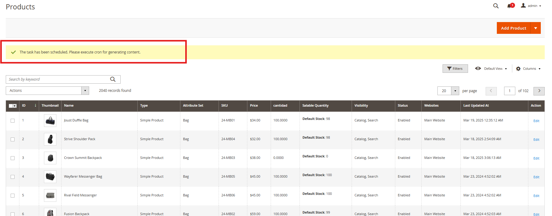Go to the next page of products
Viewport: 552px width, 216px height.
coord(539,91)
